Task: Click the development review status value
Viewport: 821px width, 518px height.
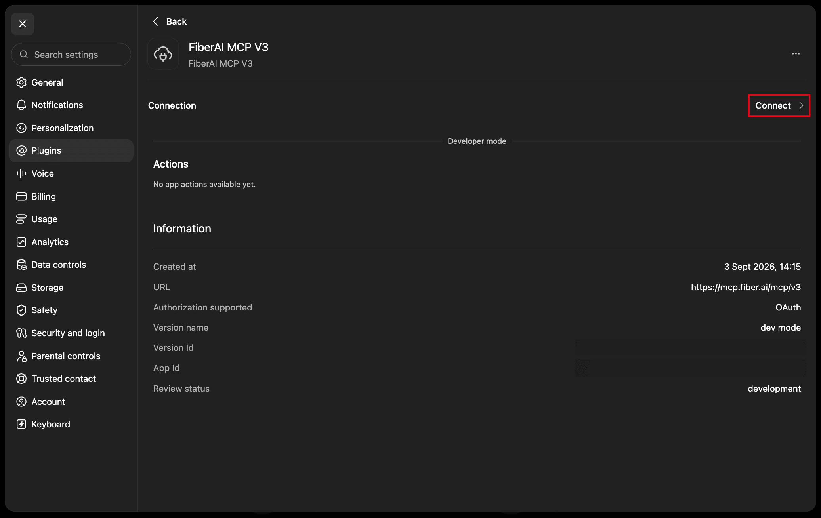Action: 774,388
